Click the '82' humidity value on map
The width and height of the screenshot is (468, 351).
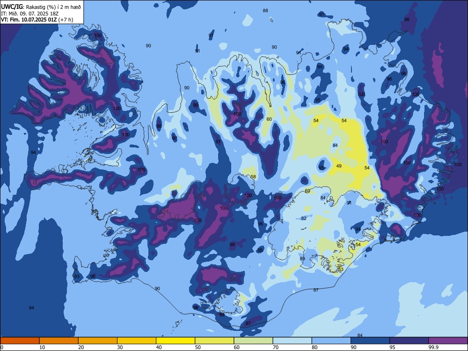(304, 218)
